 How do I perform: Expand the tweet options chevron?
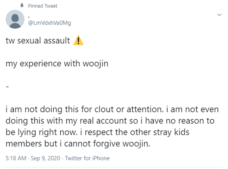(x=220, y=15)
